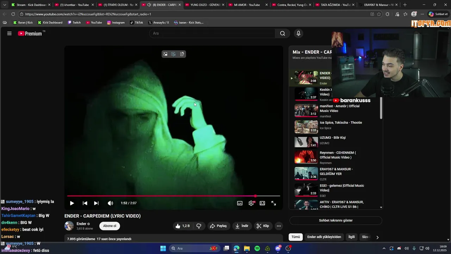
Task: Open TikTok bookmark
Action: point(136,23)
